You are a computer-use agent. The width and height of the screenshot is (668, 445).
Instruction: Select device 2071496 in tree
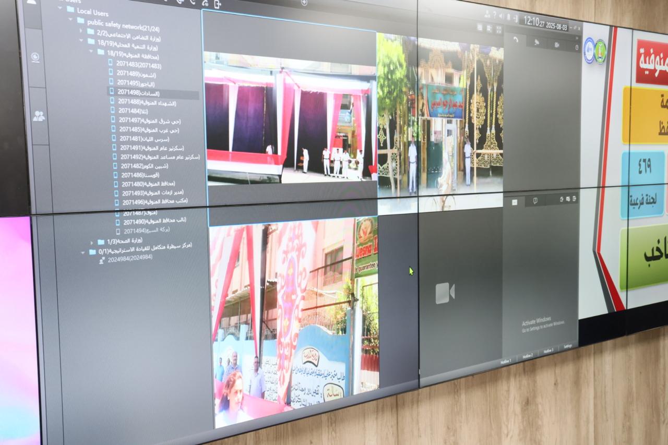[152, 202]
